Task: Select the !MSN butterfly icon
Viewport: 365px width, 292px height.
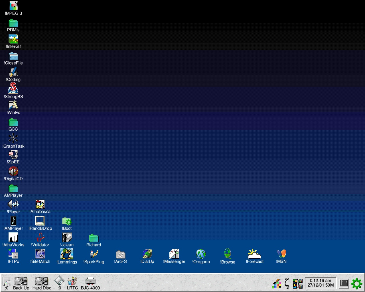Action: 281,254
